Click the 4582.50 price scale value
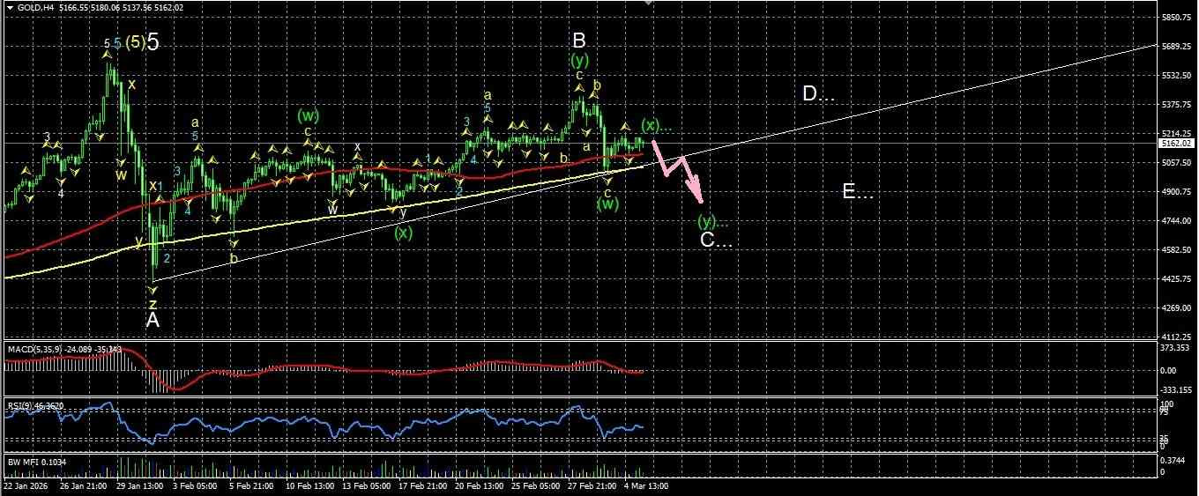 pyautogui.click(x=1177, y=250)
